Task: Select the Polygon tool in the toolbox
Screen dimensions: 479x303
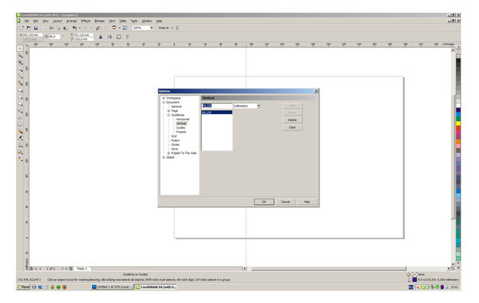Action: pos(20,104)
